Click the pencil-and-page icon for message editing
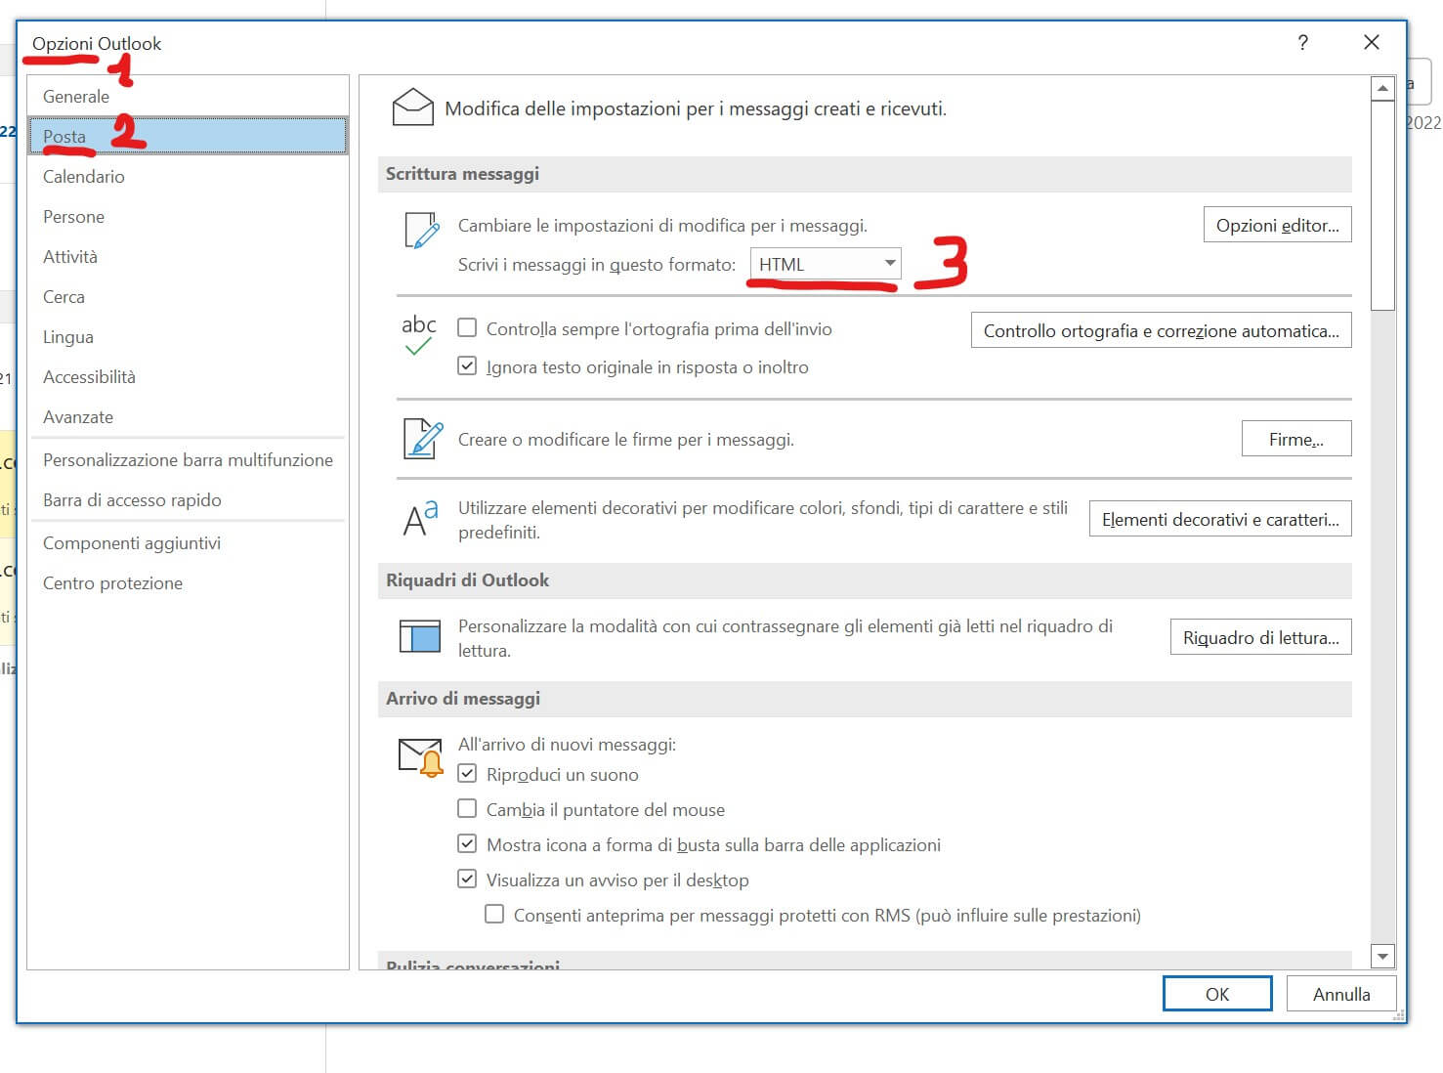This screenshot has height=1073, width=1443. pos(421,231)
